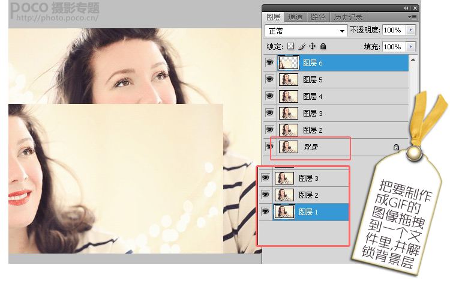Open the layers panel options menu icon
This screenshot has height=283, width=450.
[x=412, y=17]
